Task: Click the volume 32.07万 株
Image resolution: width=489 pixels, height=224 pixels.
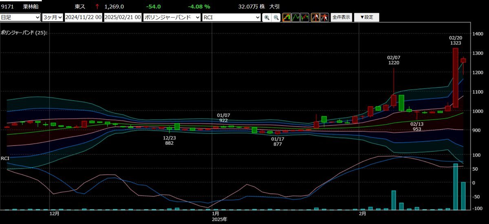Action: [252, 7]
